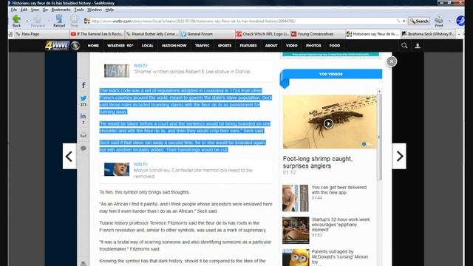
Task: Share article on LinkedIn
Action: point(84,116)
